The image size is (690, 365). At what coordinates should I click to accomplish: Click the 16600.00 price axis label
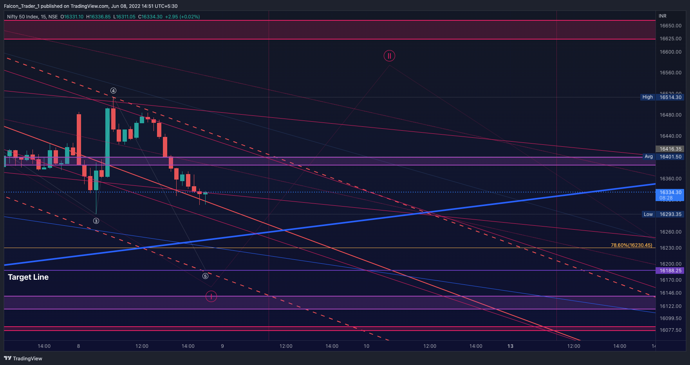pyautogui.click(x=670, y=52)
